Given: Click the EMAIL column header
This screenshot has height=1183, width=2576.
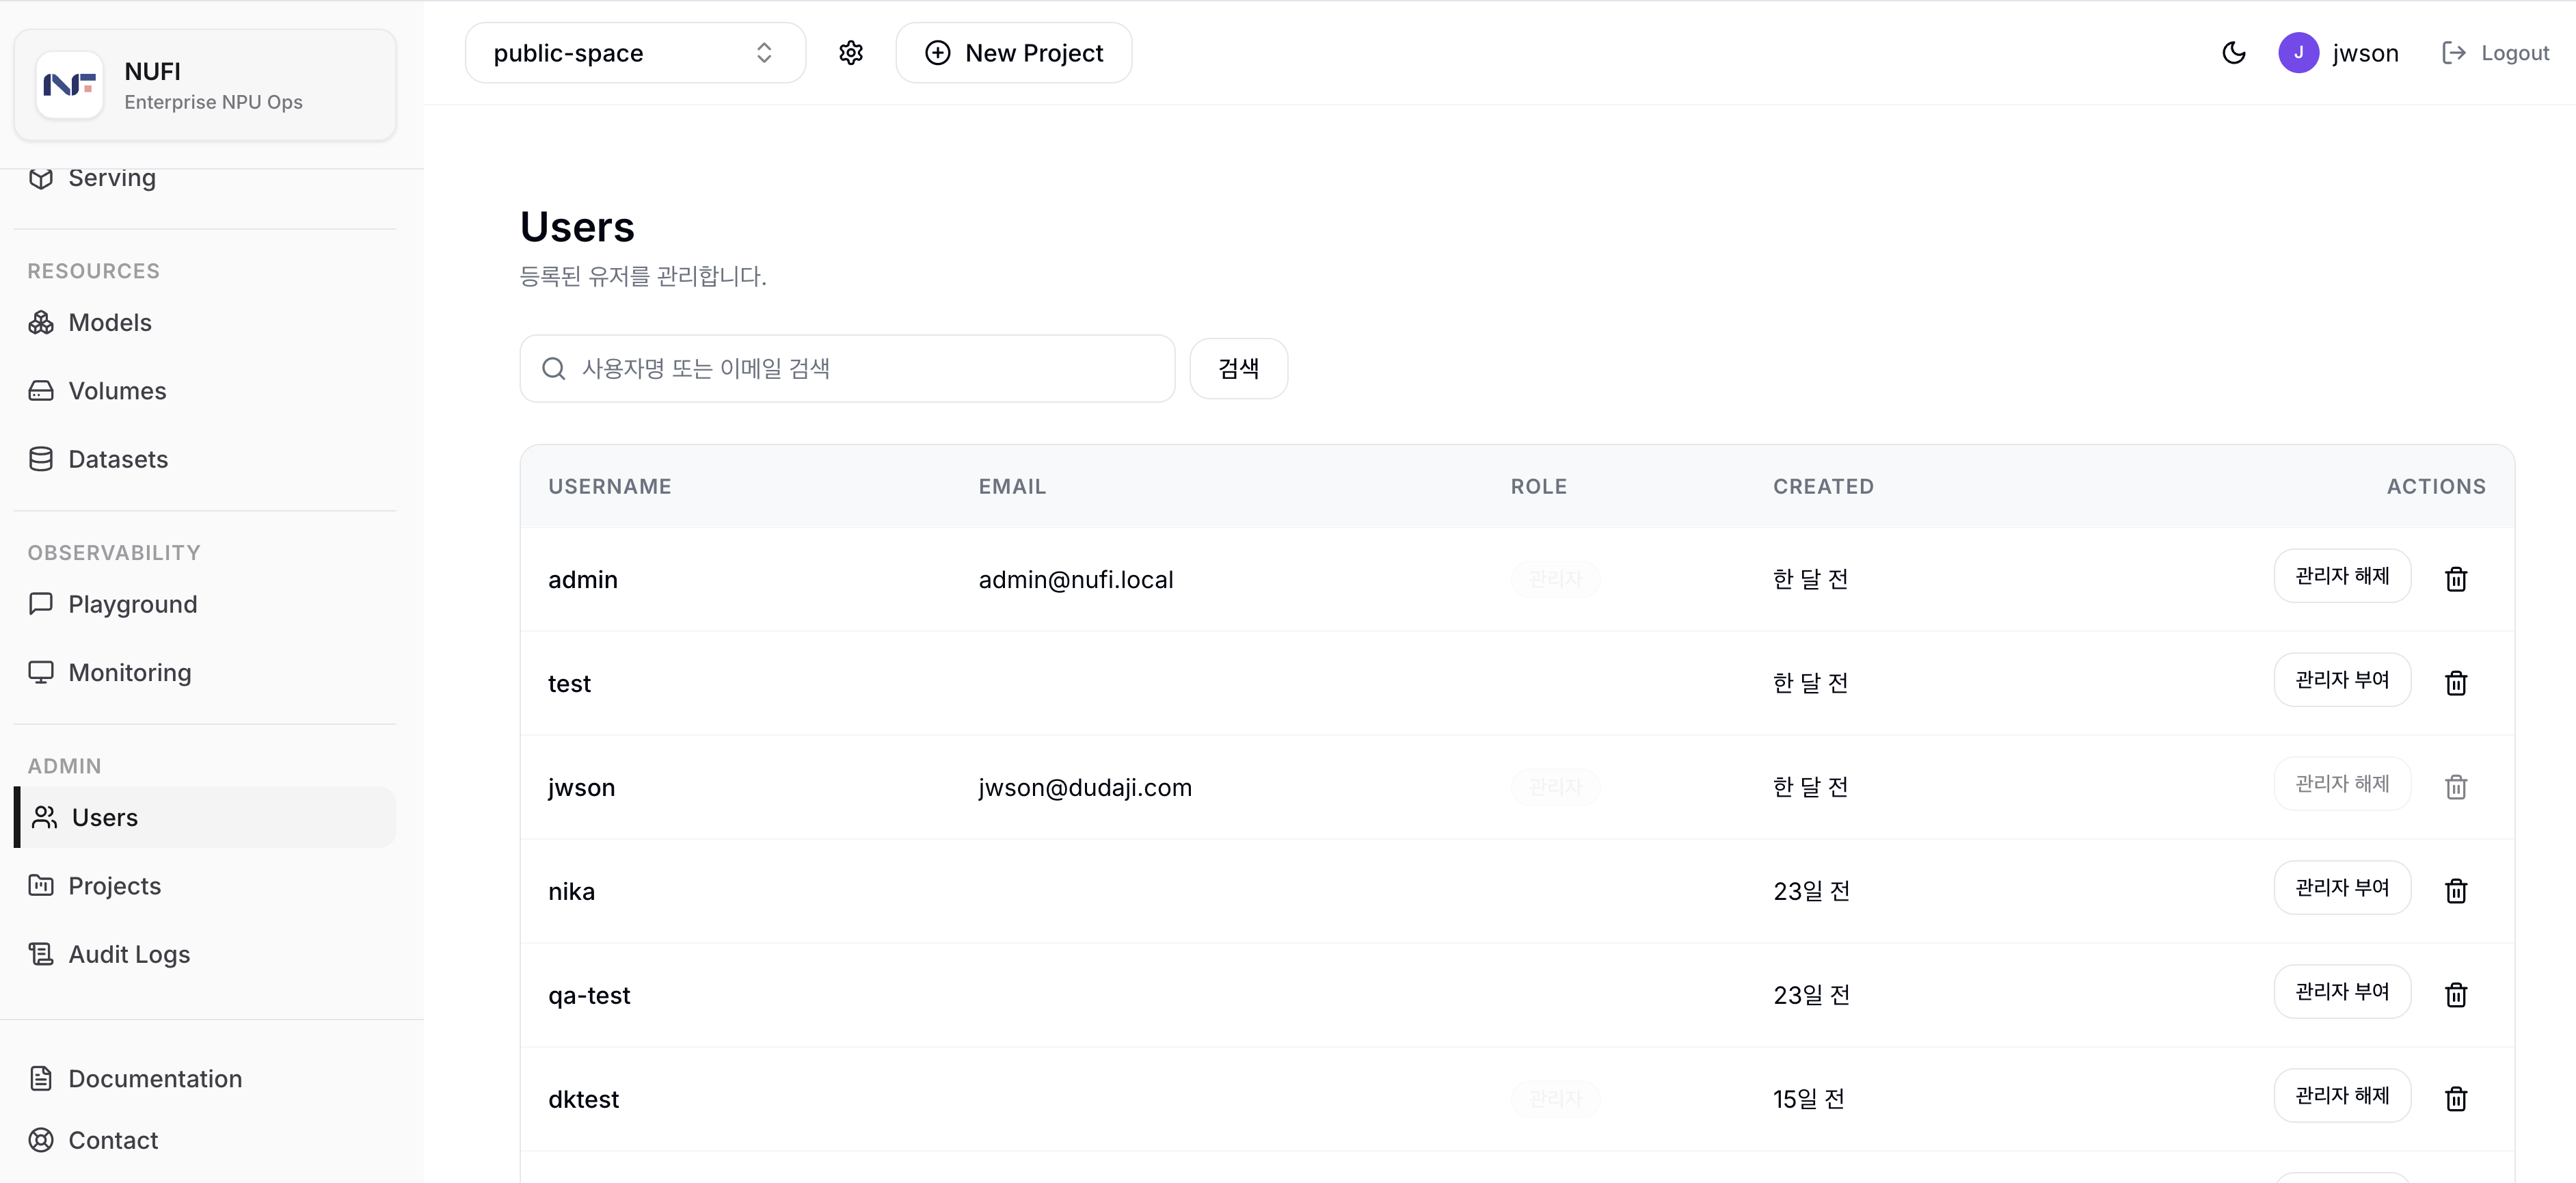Looking at the screenshot, I should (1012, 487).
